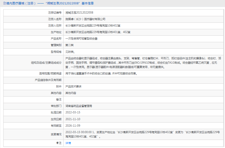Click the 管理类别 label

56,45
